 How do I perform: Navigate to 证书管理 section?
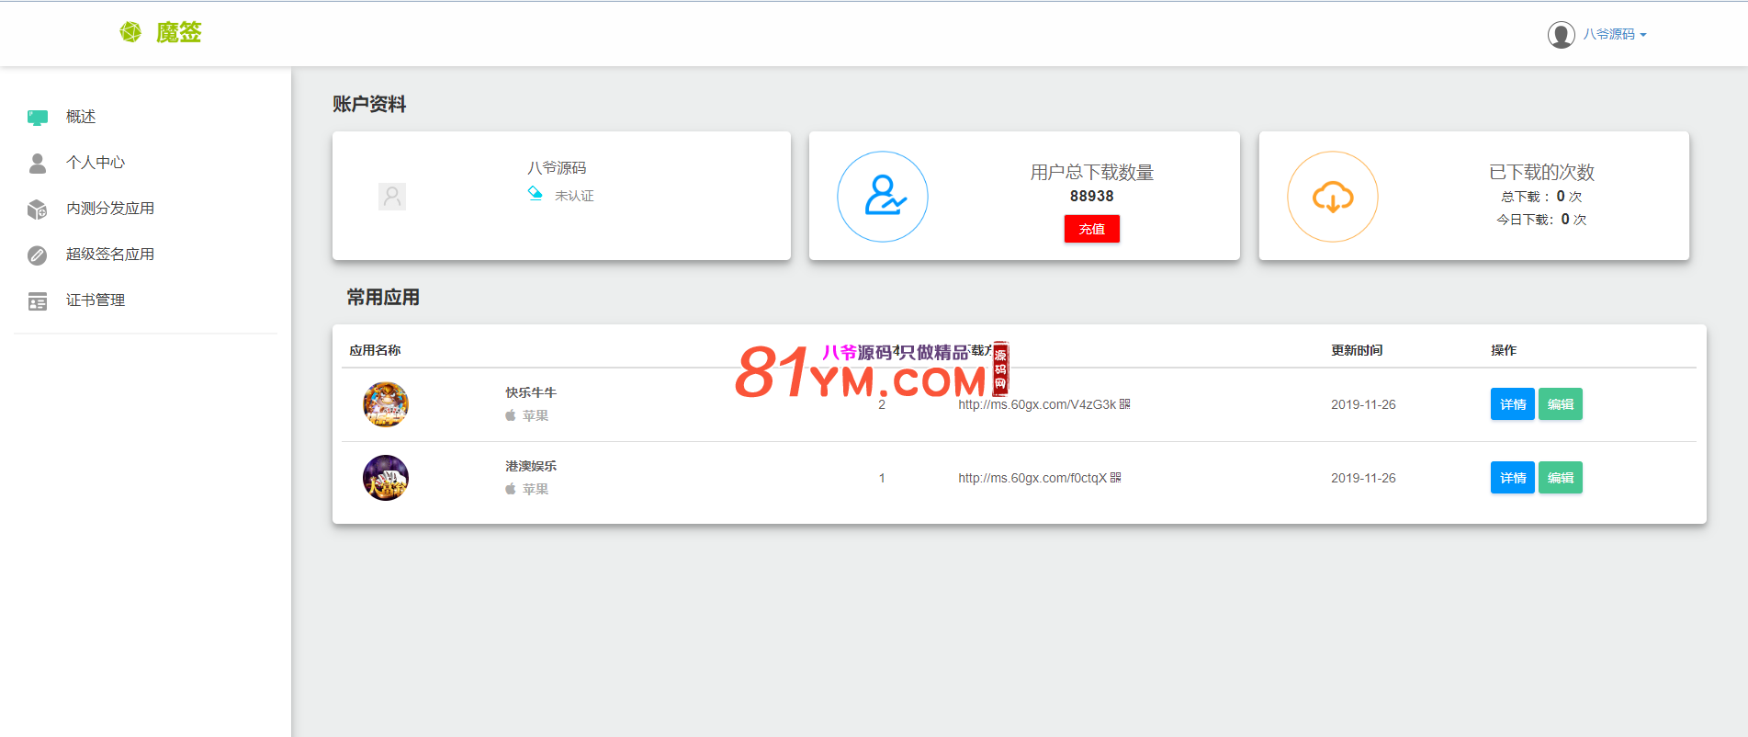point(95,300)
